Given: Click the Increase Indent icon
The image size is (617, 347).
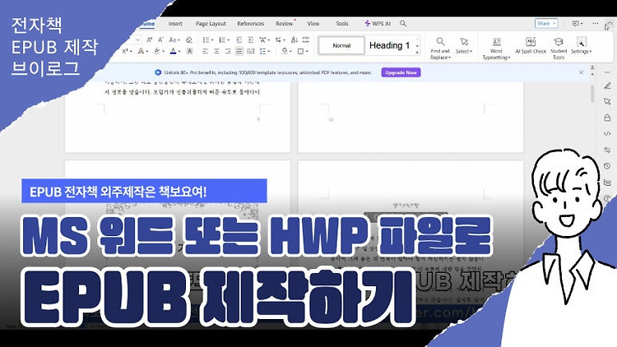Looking at the screenshot, I should tap(251, 40).
